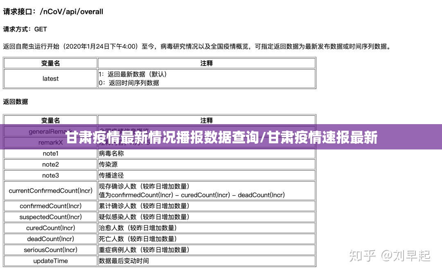Select the currentConfirmedCount(Incr) cell
The width and height of the screenshot is (442, 274).
(50, 191)
